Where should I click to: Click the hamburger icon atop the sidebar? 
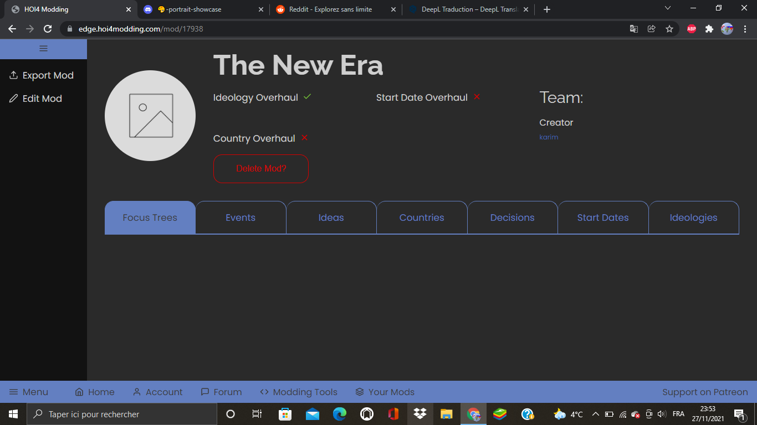(43, 49)
